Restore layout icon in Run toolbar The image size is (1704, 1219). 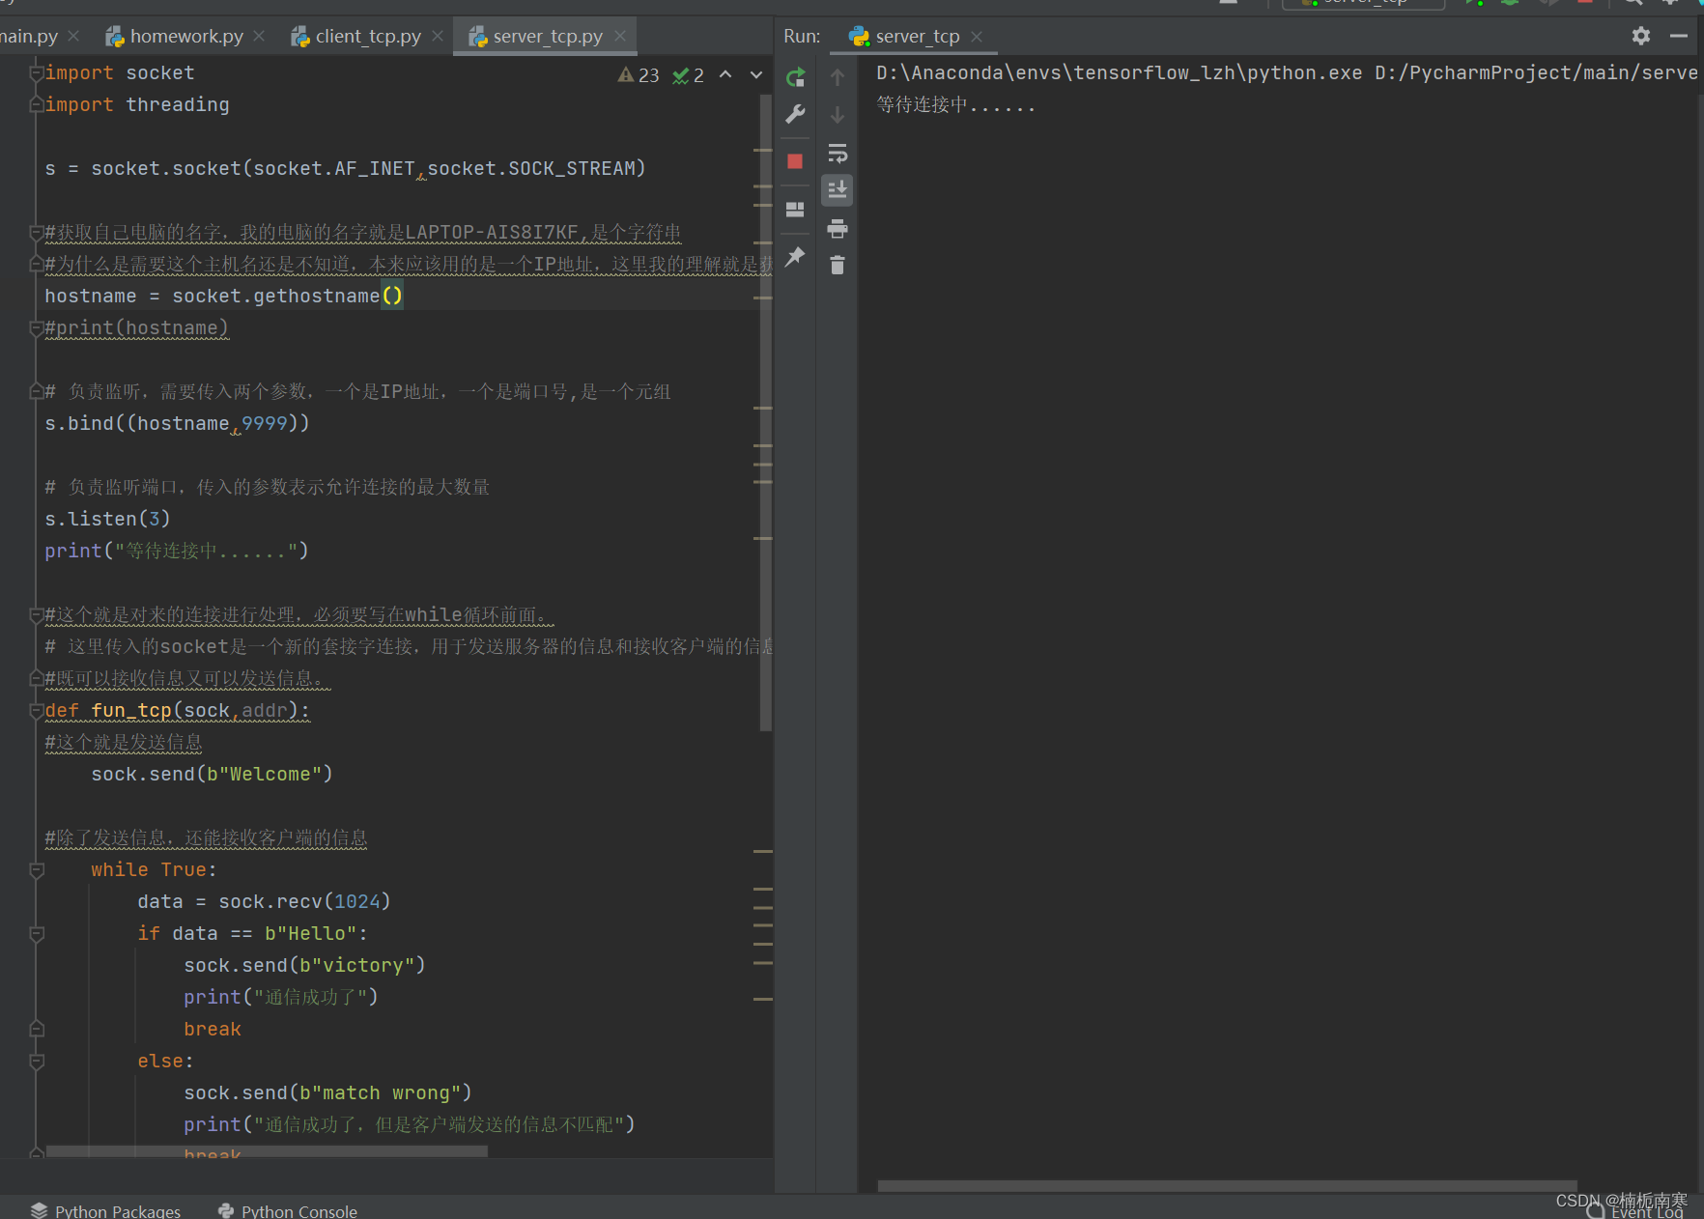coord(795,209)
